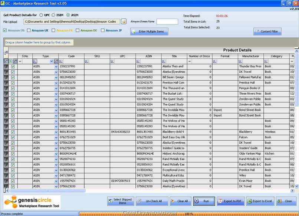Click the Category column filter condition icon
The image size is (299, 216).
[266, 61]
